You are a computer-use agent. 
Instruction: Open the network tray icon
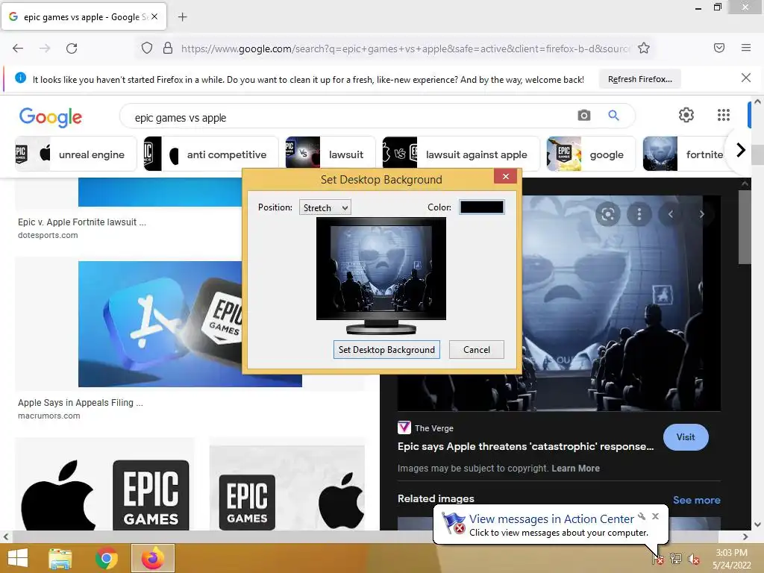tap(676, 558)
